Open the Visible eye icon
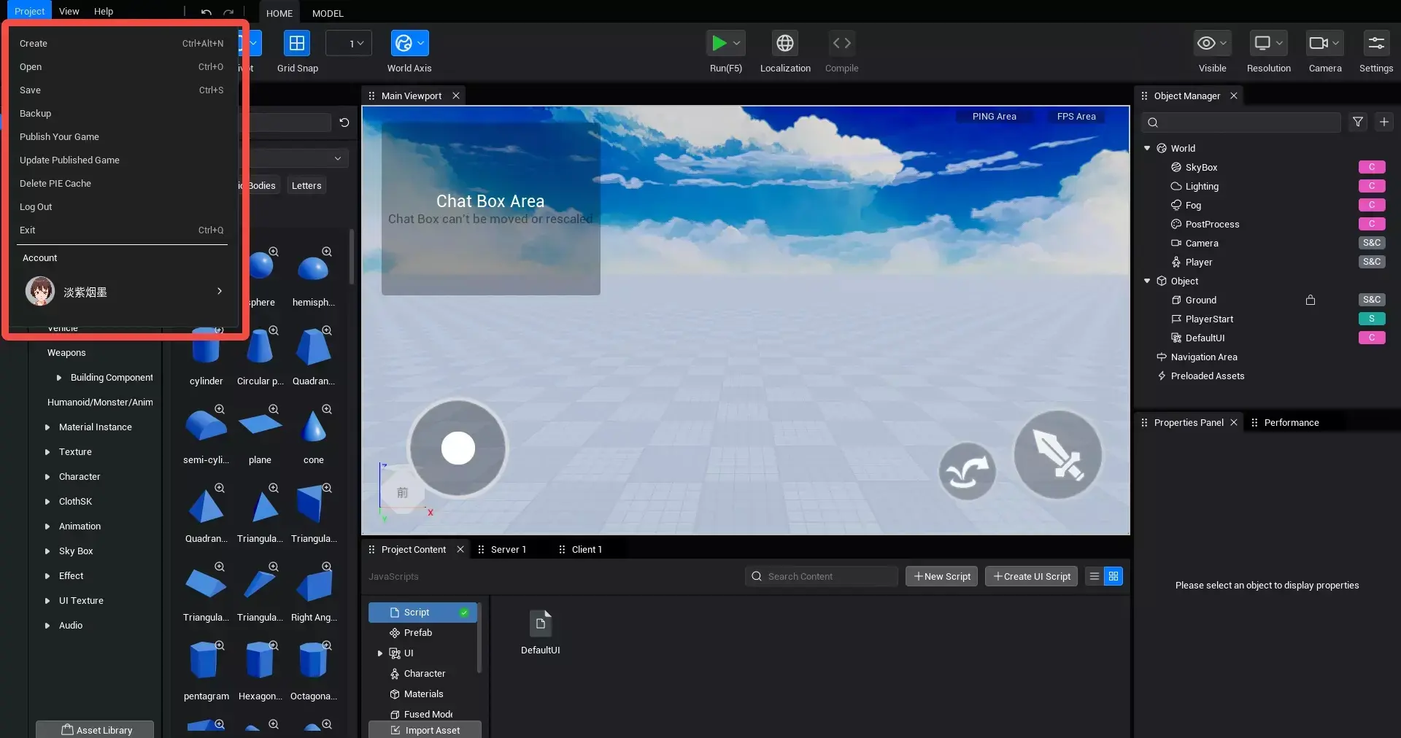Image resolution: width=1401 pixels, height=738 pixels. click(1206, 44)
